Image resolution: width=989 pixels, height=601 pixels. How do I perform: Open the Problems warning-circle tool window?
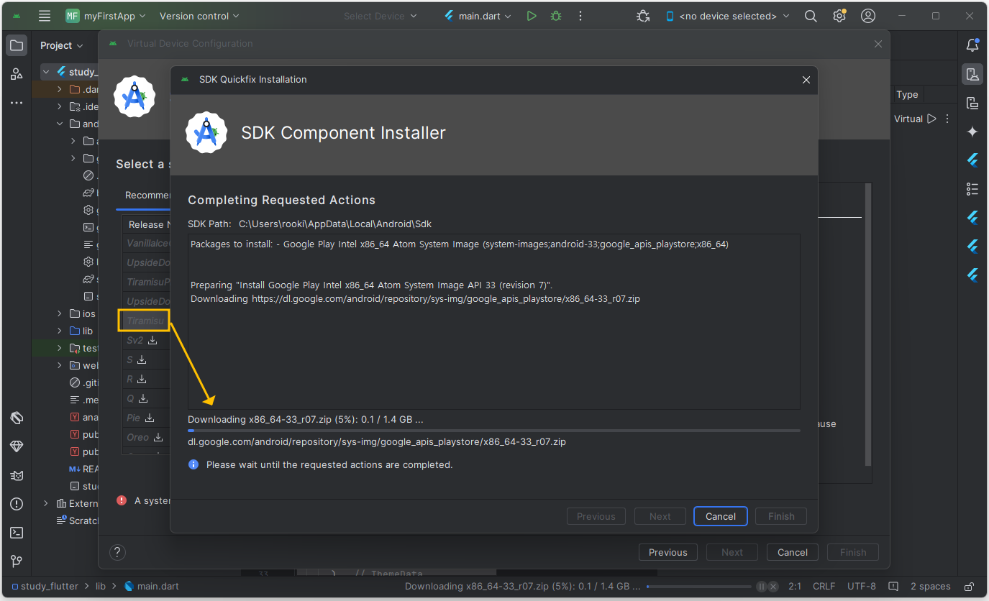(16, 504)
